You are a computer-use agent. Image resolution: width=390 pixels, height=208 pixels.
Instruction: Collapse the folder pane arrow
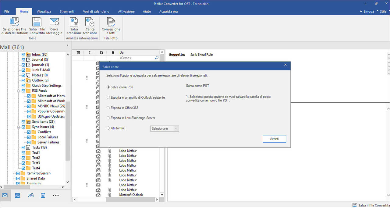tap(68, 45)
